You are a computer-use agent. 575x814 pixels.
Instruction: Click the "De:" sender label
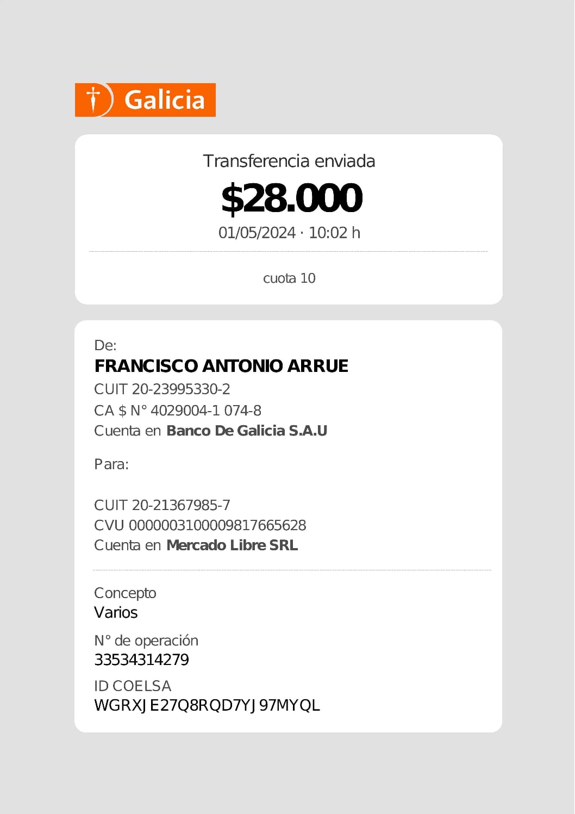coord(105,345)
